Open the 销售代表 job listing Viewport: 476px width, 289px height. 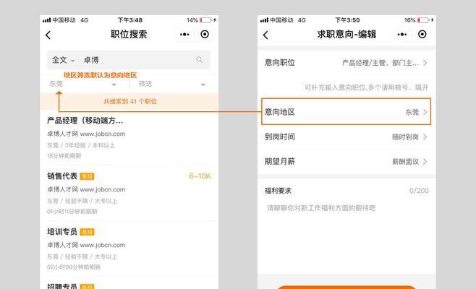point(62,176)
